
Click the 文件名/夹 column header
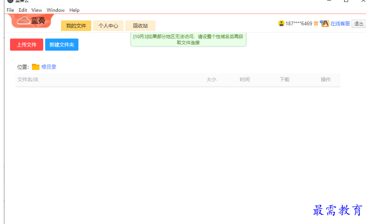point(28,79)
